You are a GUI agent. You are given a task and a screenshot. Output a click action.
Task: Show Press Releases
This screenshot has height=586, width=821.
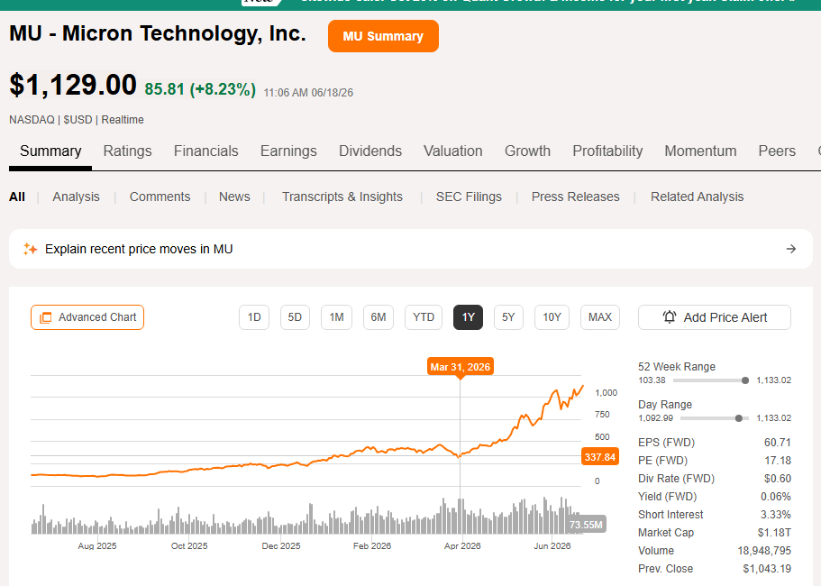[x=576, y=197]
